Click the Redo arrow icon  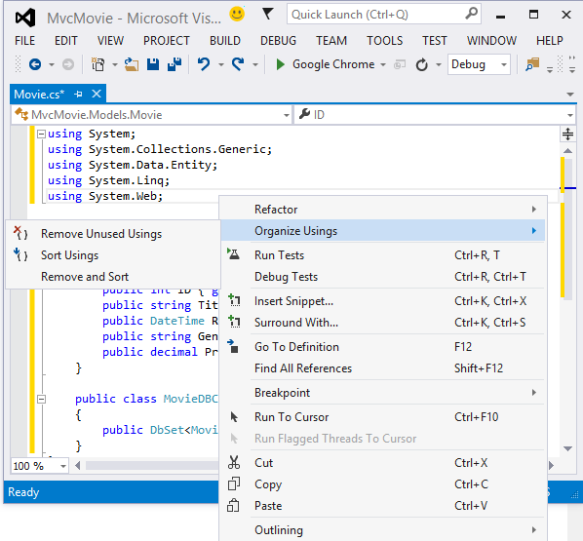[x=238, y=64]
